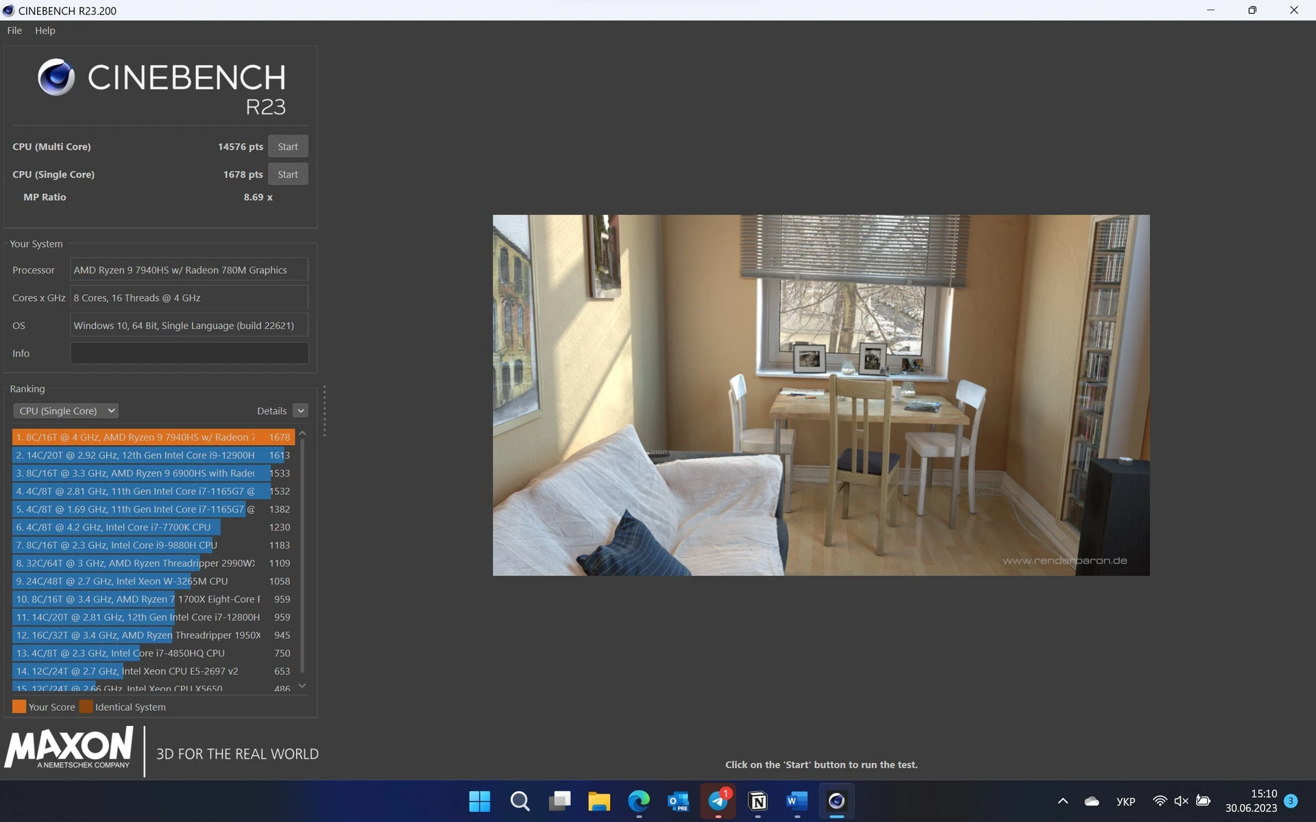Image resolution: width=1316 pixels, height=822 pixels.
Task: Start the CPU Single Core test
Action: 288,174
